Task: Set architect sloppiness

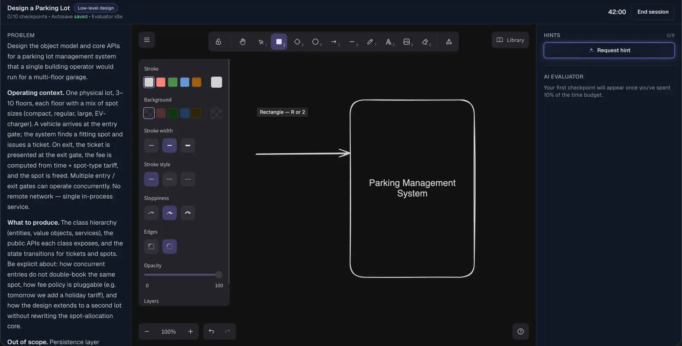Action: point(151,213)
